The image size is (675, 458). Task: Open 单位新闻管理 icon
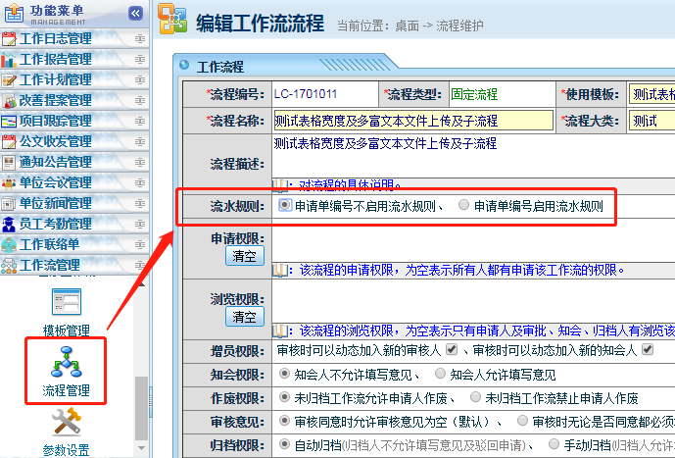click(9, 203)
